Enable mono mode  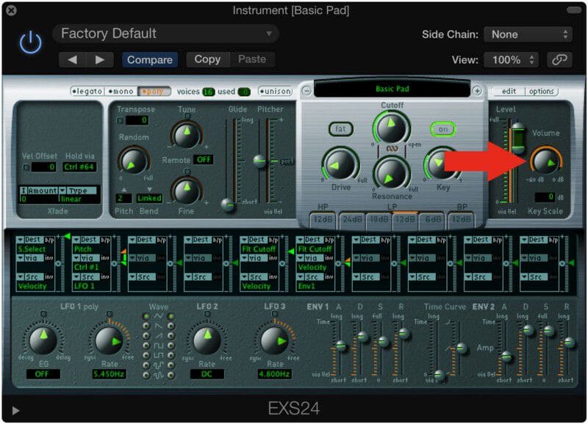pyautogui.click(x=121, y=91)
